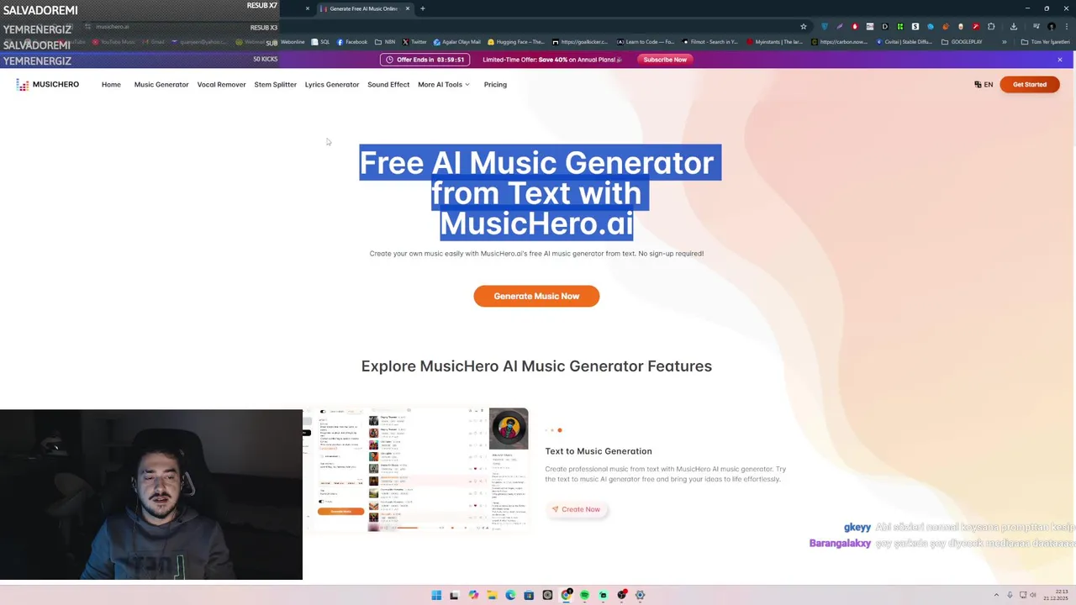1076x605 pixels.
Task: Click the Offer Ends countdown timer
Action: tap(425, 60)
